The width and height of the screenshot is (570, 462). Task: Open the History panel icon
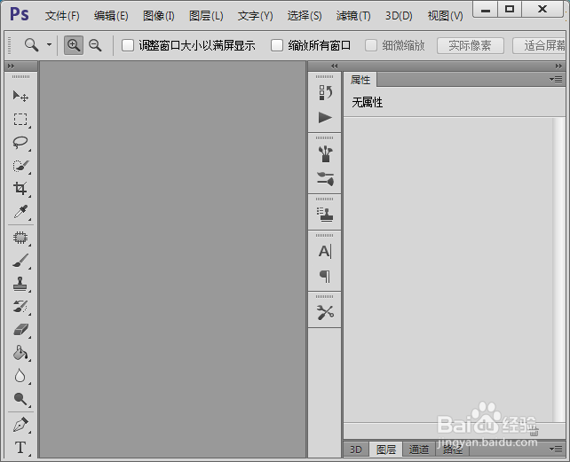325,92
